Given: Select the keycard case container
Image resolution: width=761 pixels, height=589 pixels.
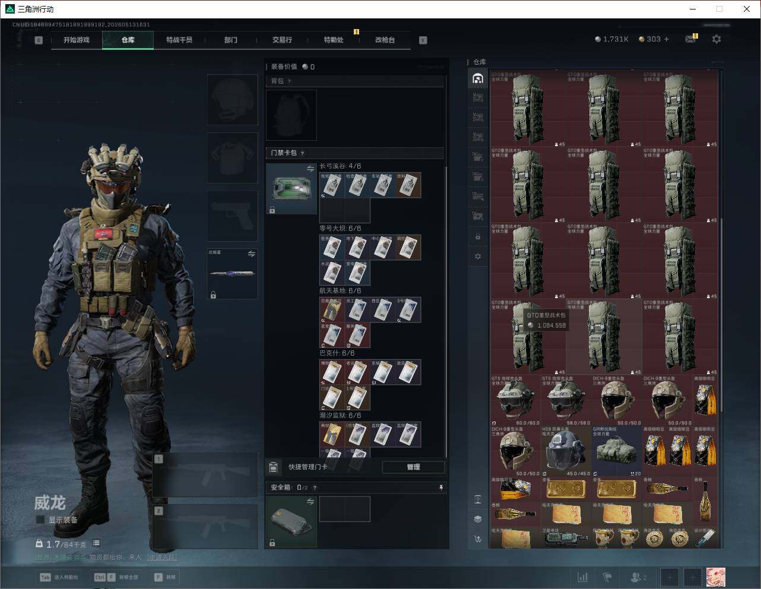Looking at the screenshot, I should 291,189.
